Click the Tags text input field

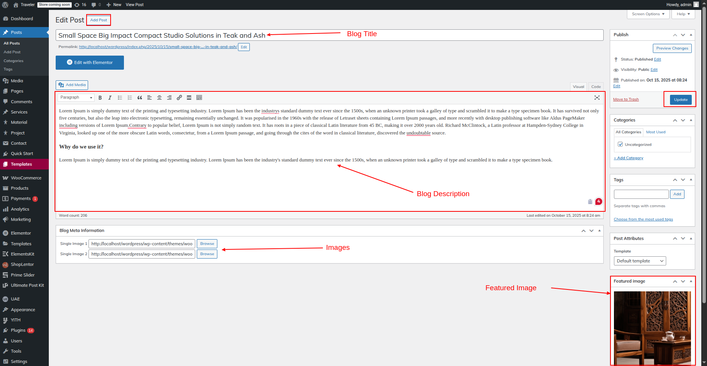641,194
